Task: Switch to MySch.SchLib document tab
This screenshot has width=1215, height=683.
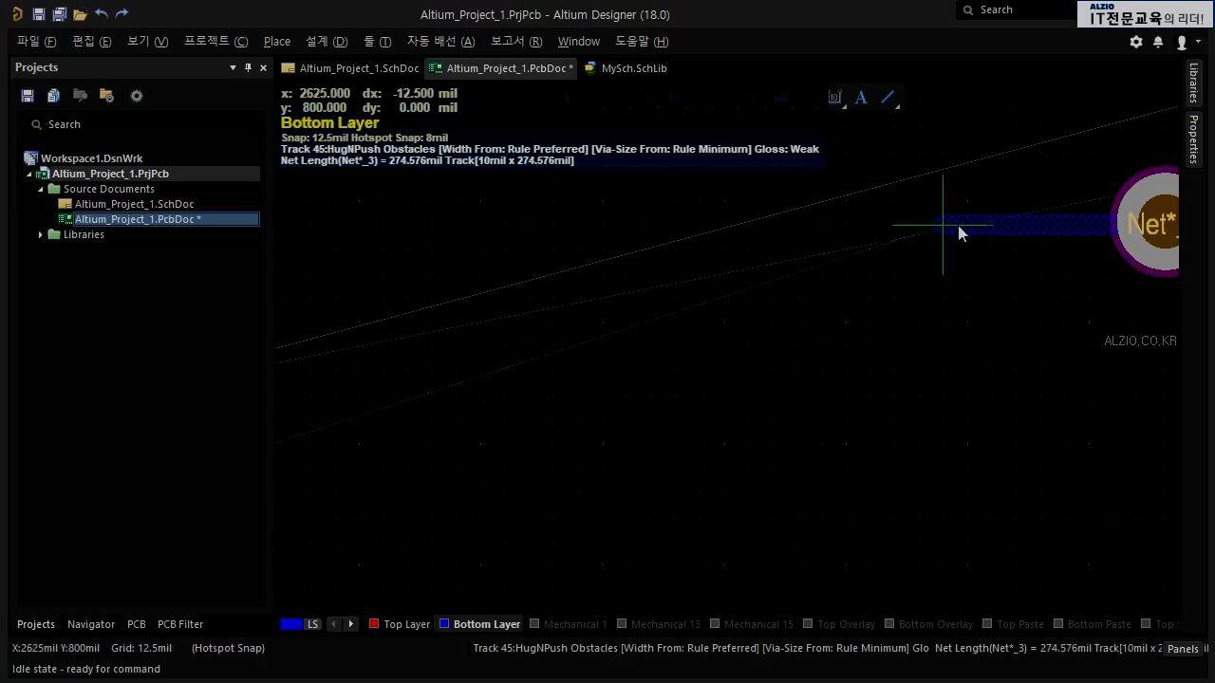Action: (626, 68)
